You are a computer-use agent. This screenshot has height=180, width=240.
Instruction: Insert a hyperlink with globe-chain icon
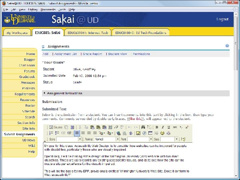118,133
